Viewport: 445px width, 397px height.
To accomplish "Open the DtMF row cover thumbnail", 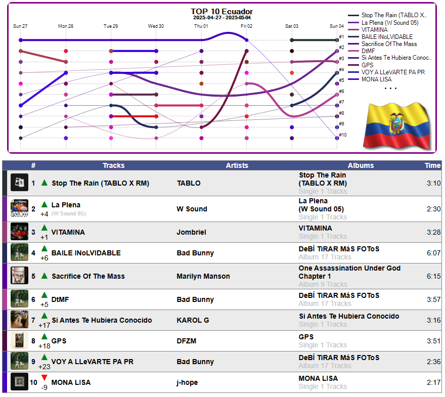I will [x=19, y=299].
